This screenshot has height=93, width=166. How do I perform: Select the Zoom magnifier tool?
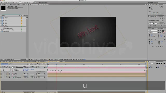click(6, 2)
